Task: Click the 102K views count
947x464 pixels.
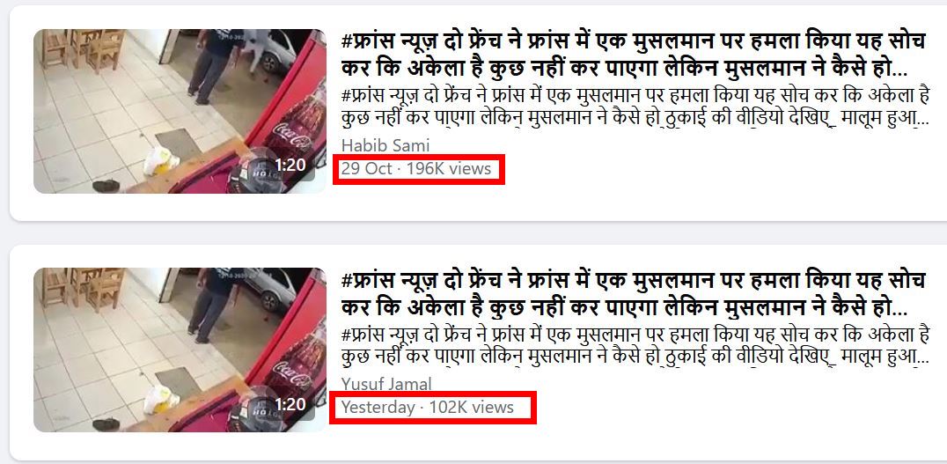Action: pos(472,407)
